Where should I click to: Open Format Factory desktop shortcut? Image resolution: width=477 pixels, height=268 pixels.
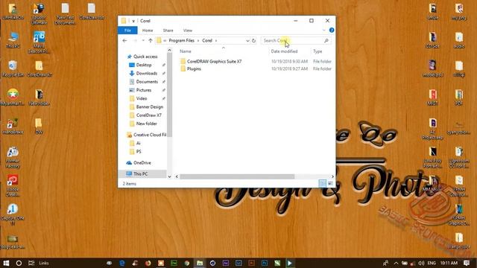(13, 157)
